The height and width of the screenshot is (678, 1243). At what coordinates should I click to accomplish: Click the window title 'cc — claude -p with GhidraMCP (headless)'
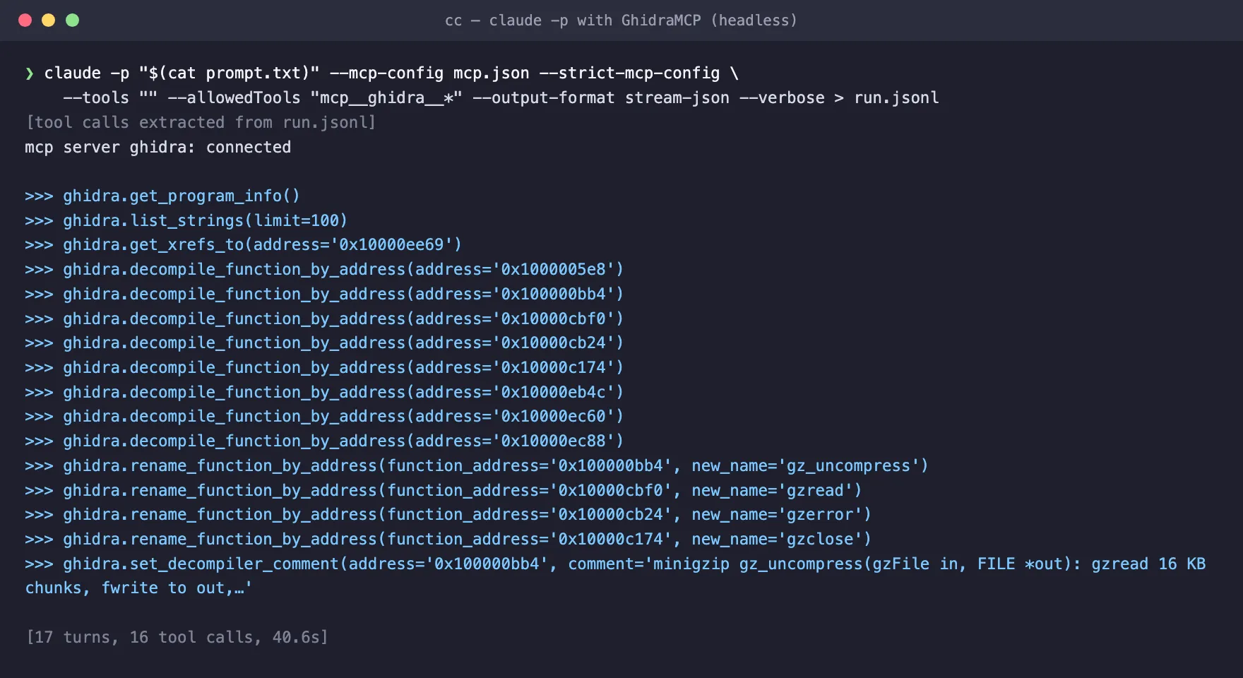coord(621,20)
